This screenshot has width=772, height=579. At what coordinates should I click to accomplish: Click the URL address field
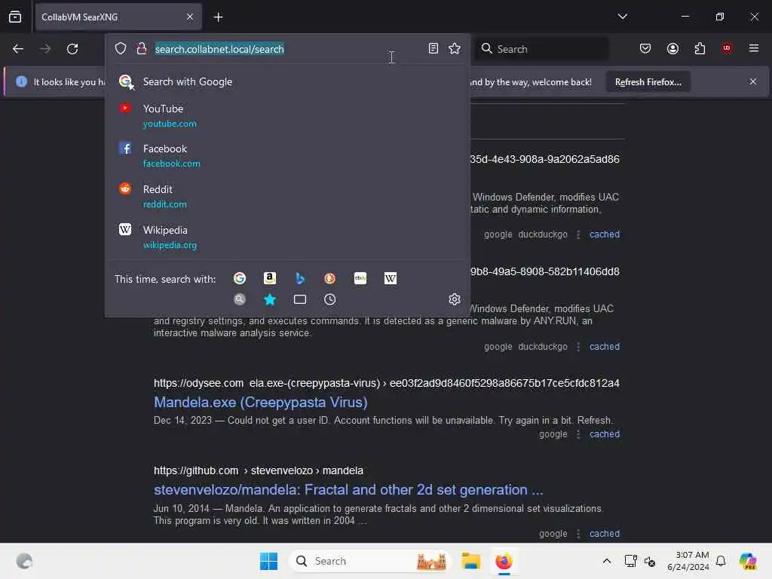coord(287,49)
